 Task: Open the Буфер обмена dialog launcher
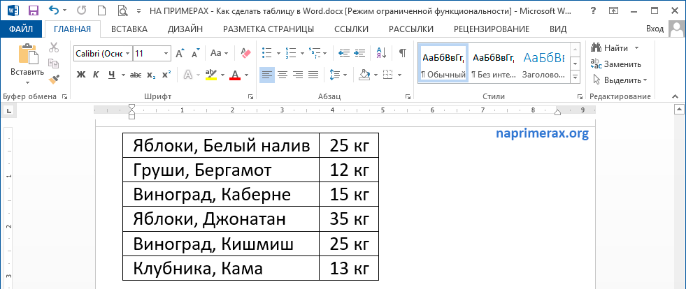pyautogui.click(x=65, y=96)
